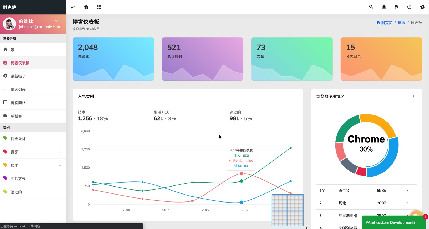The image size is (429, 229).
Task: Log out using the power icon
Action: coord(409,7)
